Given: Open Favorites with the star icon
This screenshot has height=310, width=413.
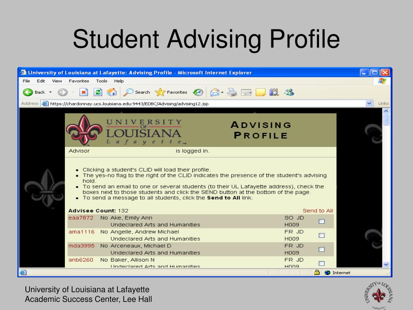Looking at the screenshot, I should 160,92.
